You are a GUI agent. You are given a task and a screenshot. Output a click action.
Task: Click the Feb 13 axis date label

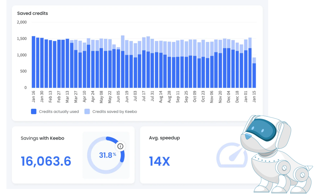(50, 97)
